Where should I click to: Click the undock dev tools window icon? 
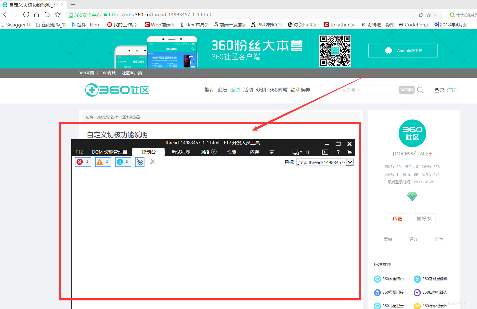(349, 152)
